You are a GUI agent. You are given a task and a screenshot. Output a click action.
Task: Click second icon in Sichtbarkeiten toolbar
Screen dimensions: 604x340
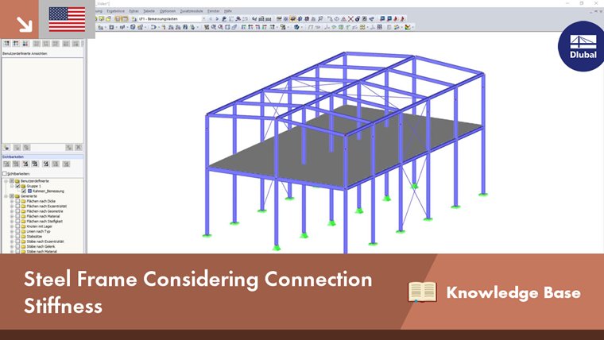point(16,164)
